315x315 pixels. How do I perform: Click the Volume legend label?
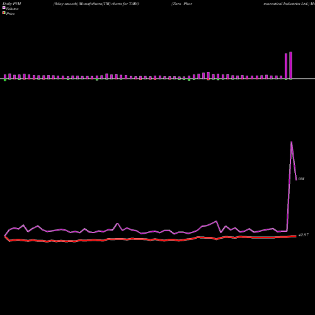(12, 9)
